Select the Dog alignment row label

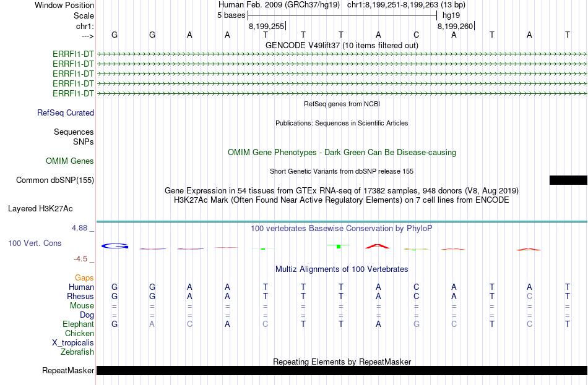point(87,315)
